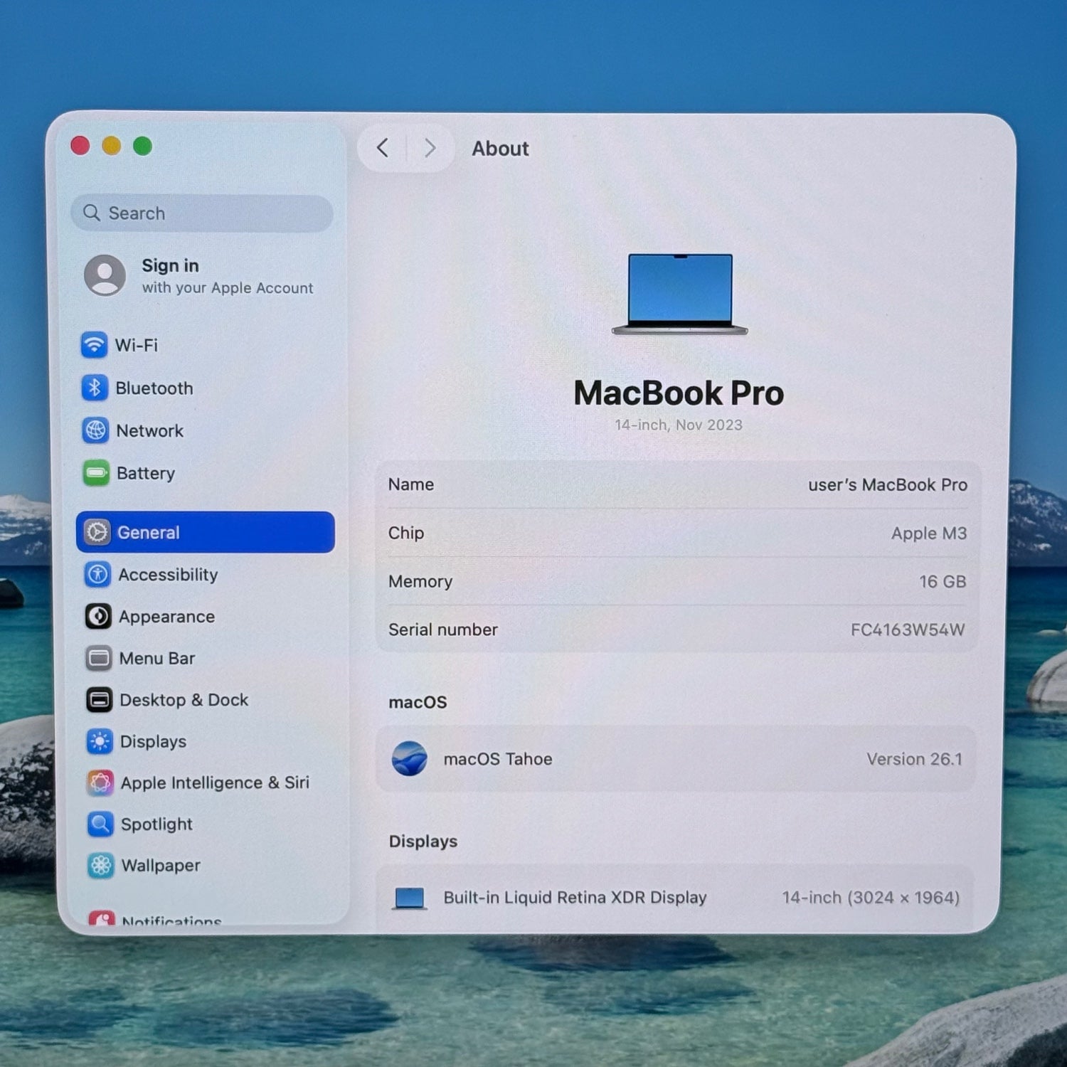
Task: Open Battery settings icon
Action: coord(96,473)
